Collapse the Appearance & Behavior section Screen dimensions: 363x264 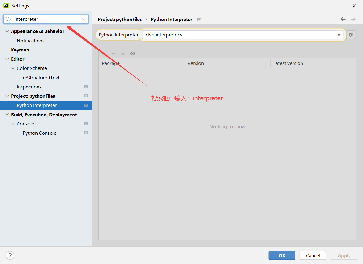click(7, 31)
